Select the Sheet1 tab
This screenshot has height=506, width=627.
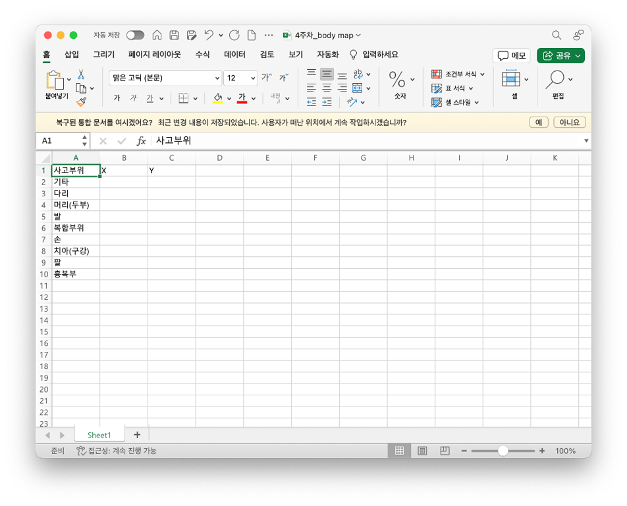(99, 436)
